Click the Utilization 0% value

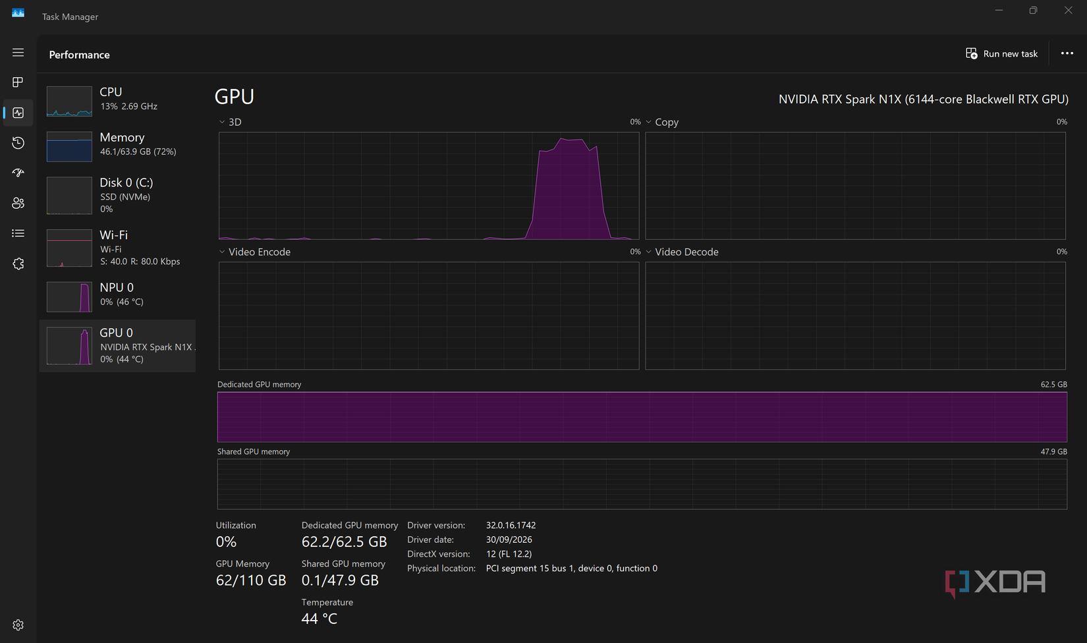[x=226, y=542]
